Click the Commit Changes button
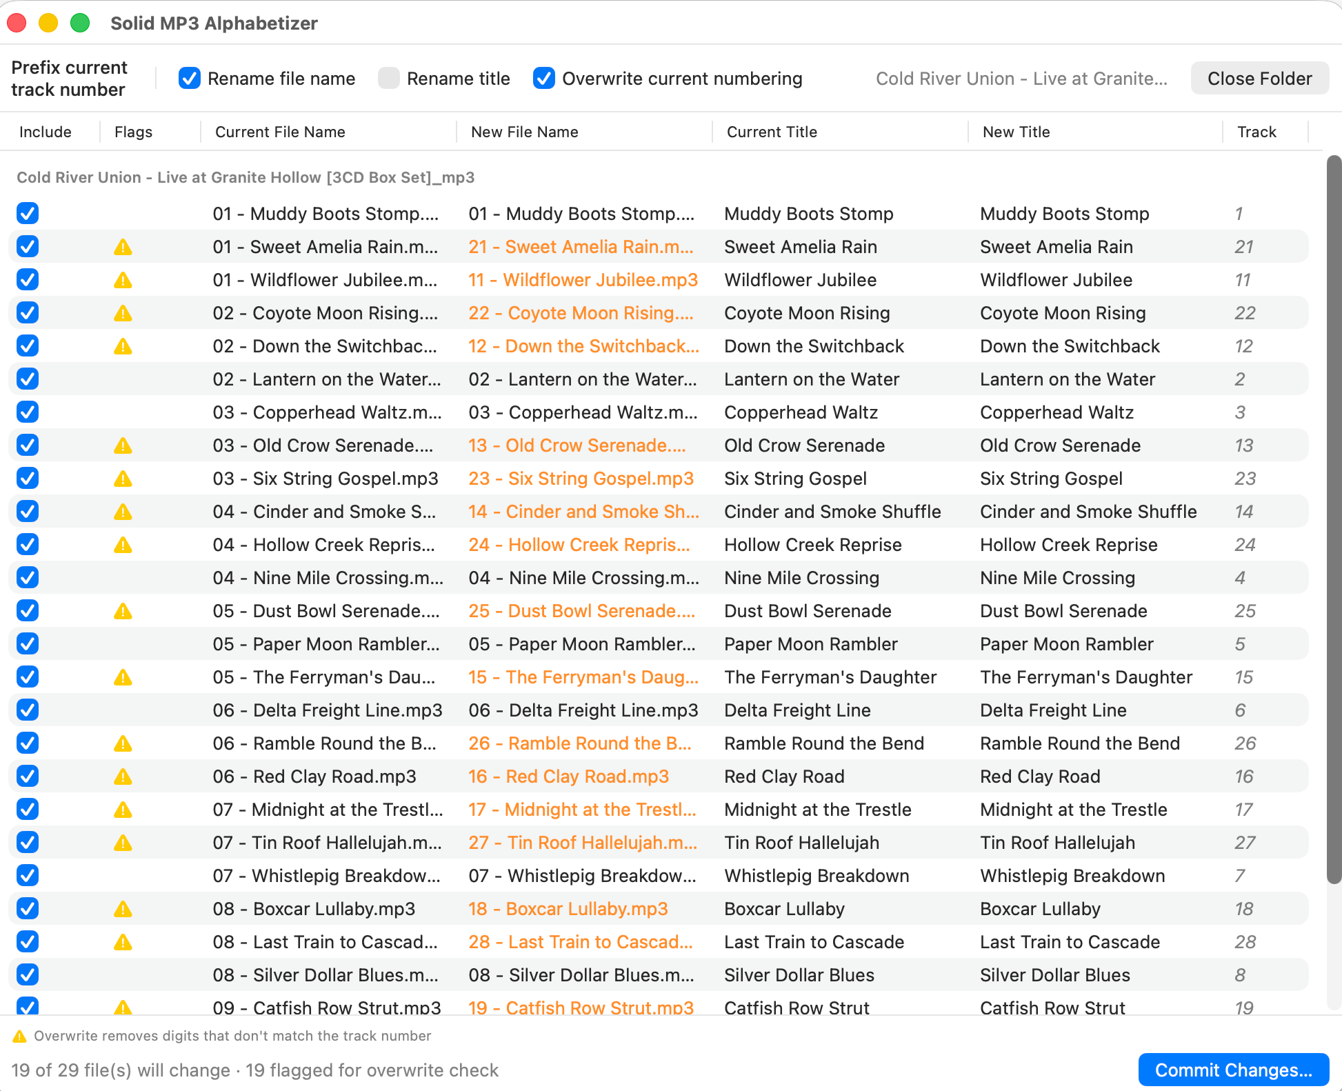The width and height of the screenshot is (1342, 1091). 1234,1070
